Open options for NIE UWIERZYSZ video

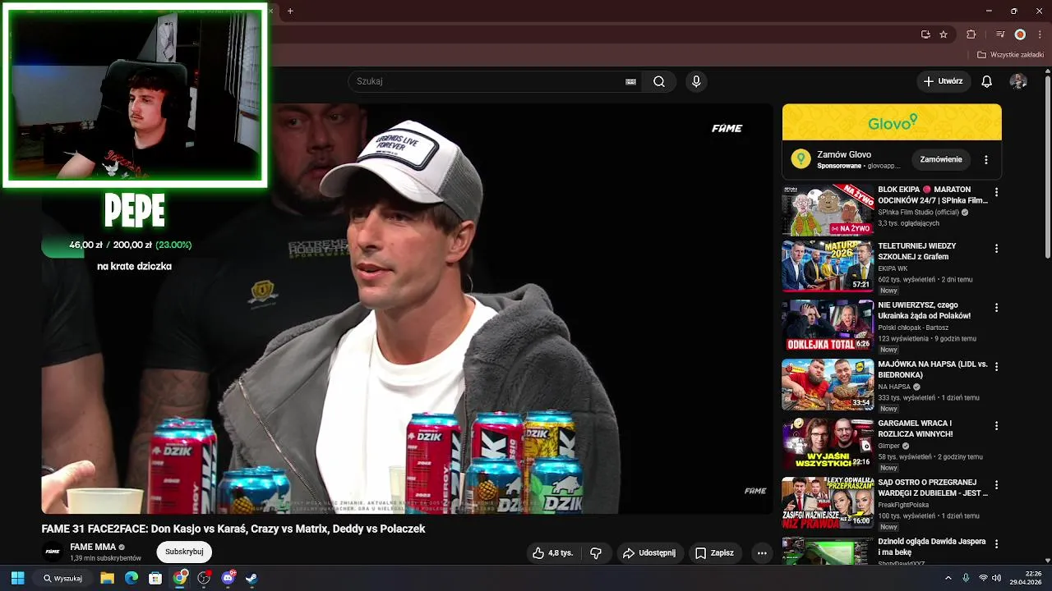tap(996, 307)
